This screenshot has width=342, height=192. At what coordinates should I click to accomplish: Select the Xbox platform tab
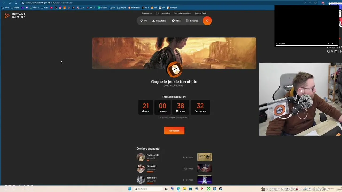pyautogui.click(x=176, y=21)
